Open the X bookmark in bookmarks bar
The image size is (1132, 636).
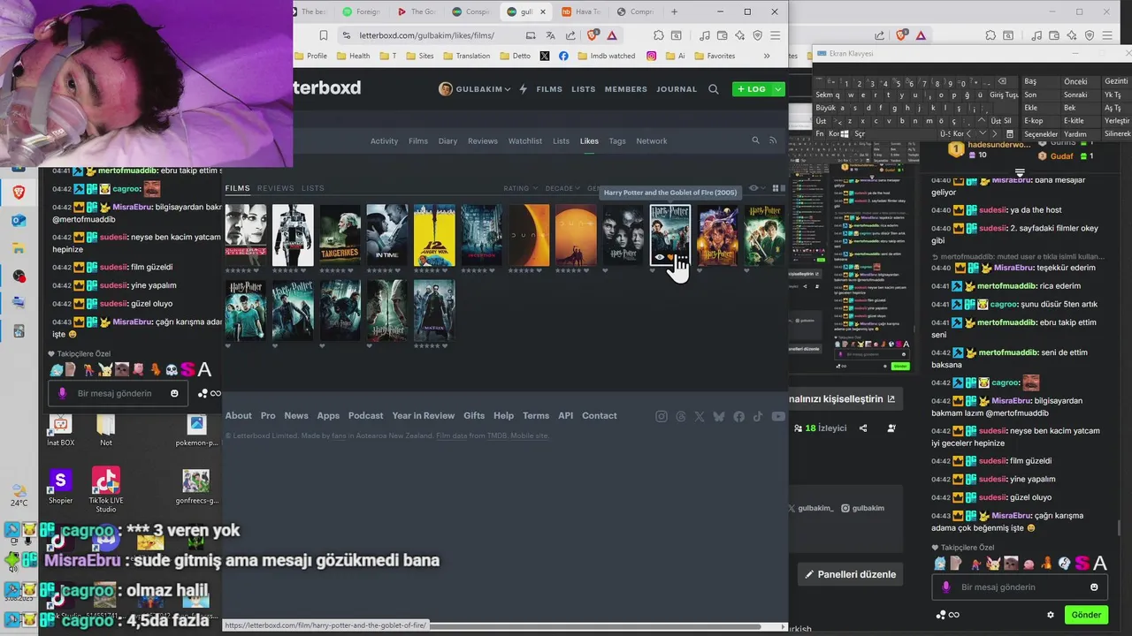[x=544, y=56]
